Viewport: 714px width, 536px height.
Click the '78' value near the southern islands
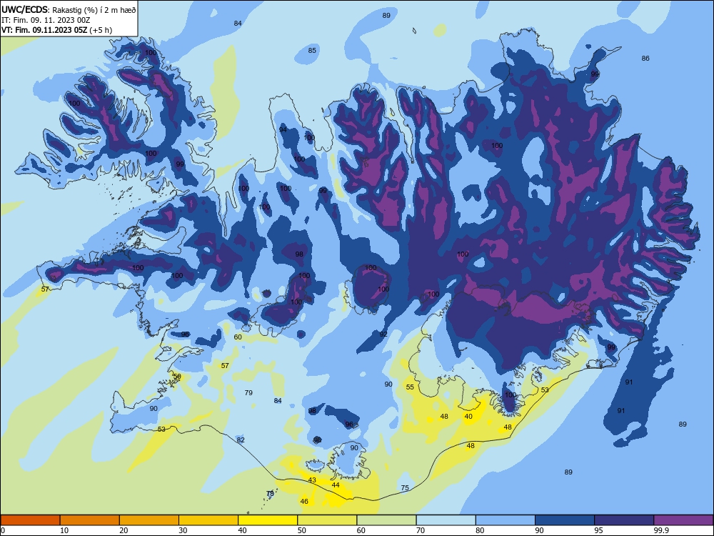pos(270,494)
